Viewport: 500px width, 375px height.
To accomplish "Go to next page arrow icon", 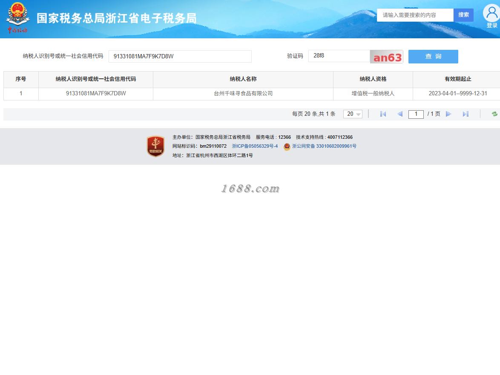I will click(448, 114).
